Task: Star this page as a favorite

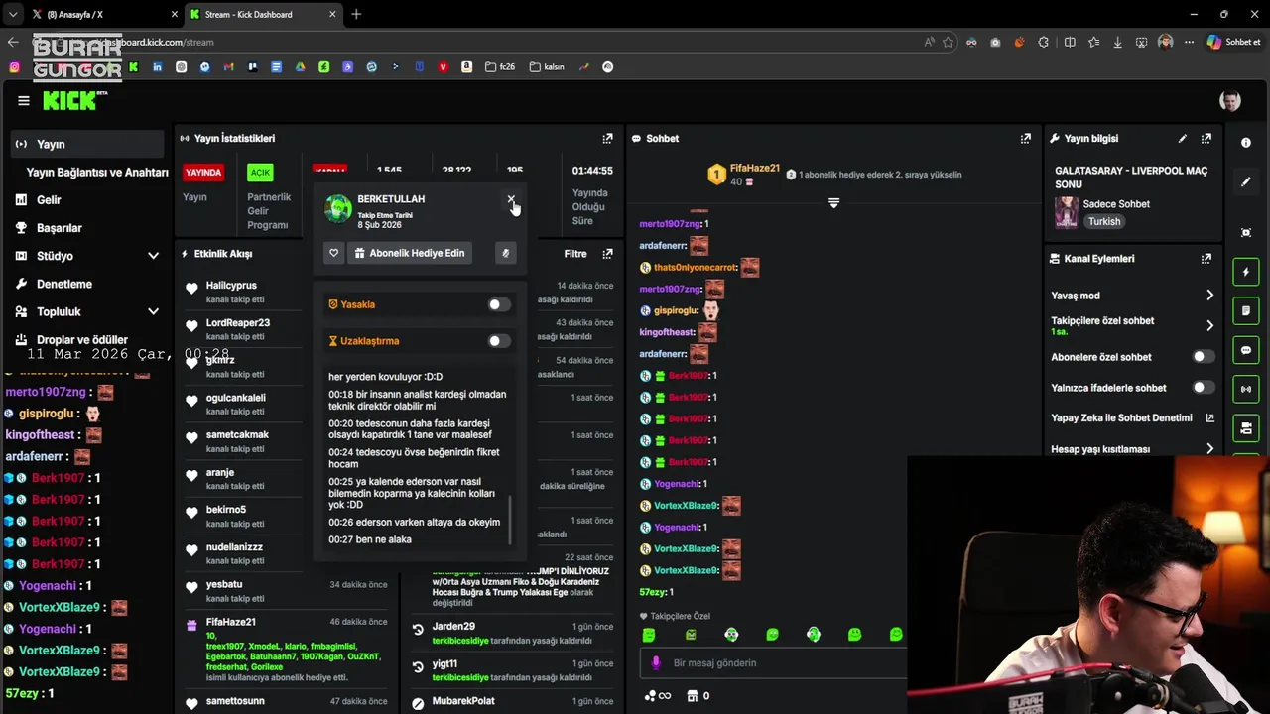Action: pyautogui.click(x=949, y=42)
